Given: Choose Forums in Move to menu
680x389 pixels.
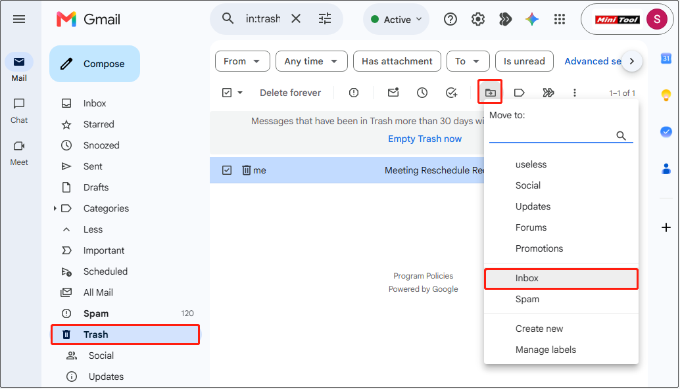Looking at the screenshot, I should coord(561,227).
